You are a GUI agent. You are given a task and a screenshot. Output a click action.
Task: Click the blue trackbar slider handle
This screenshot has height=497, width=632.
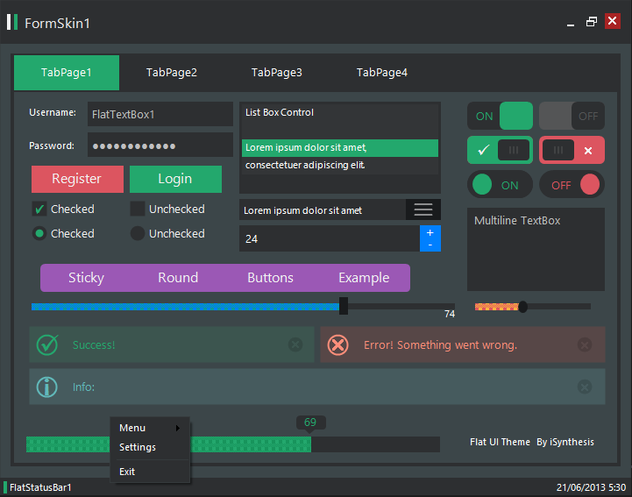coord(344,306)
